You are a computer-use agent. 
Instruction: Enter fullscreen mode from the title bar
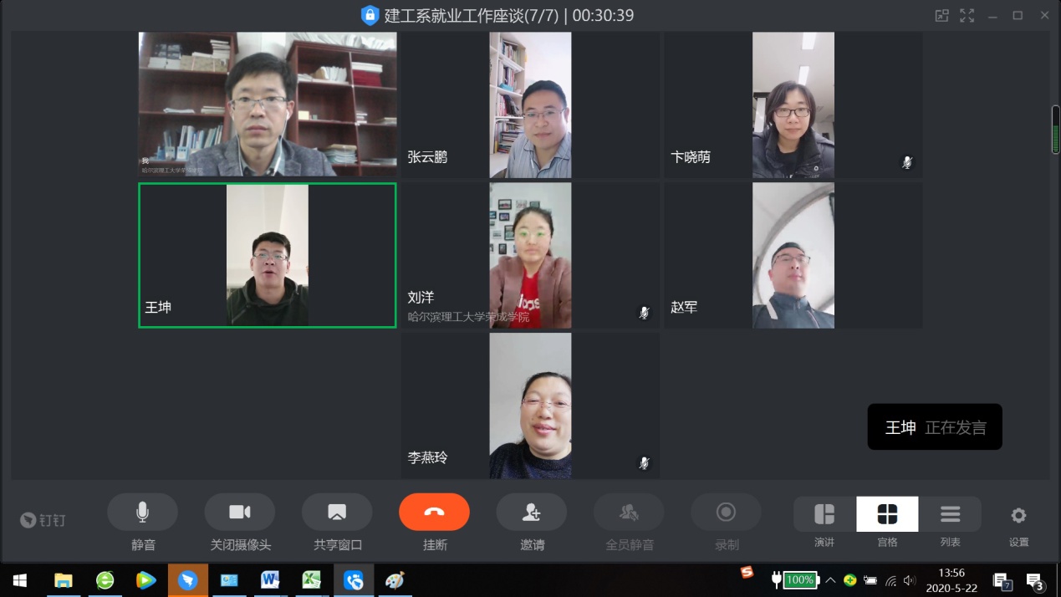967,15
